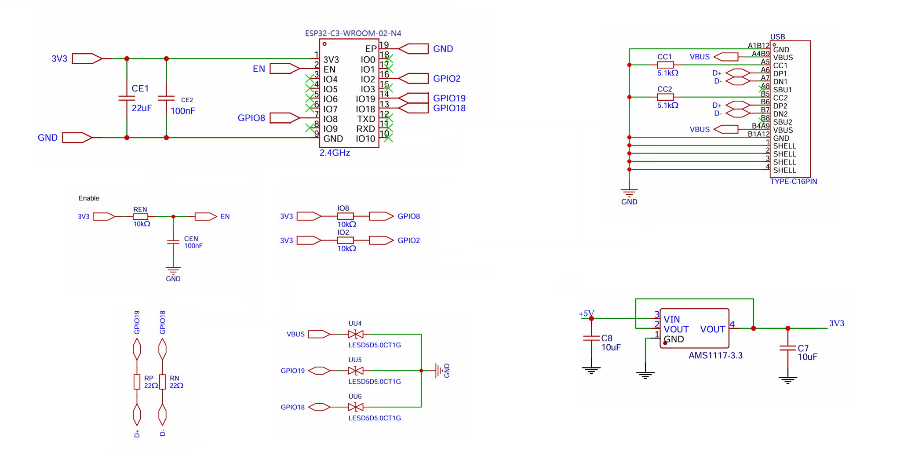The image size is (911, 470).
Task: Click the GND net port below CE1
Action: 77,138
